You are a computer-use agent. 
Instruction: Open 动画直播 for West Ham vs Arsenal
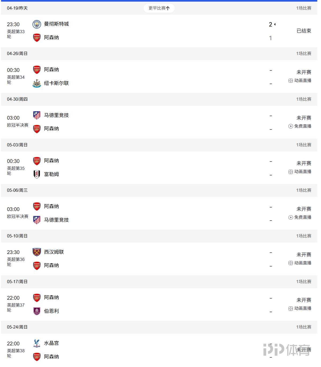pyautogui.click(x=300, y=263)
